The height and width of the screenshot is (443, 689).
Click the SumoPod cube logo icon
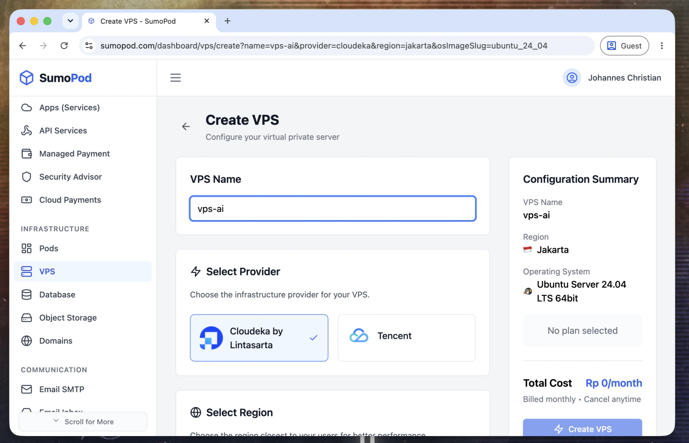27,78
